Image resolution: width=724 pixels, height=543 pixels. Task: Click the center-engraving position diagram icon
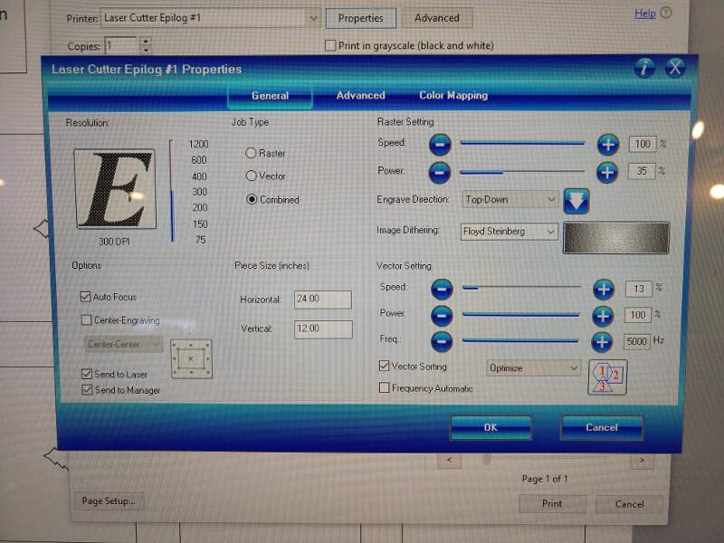(191, 358)
